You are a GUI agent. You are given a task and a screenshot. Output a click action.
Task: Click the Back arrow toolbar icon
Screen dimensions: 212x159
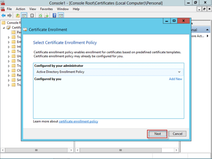tap(3, 15)
